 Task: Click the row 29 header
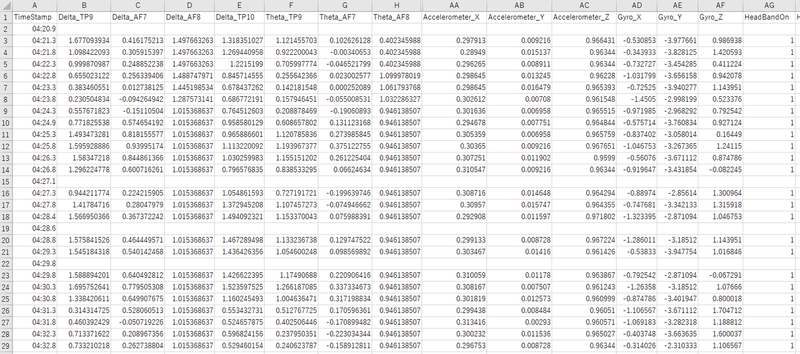[x=5, y=346]
